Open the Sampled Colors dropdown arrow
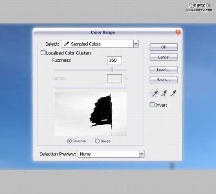 tap(136, 44)
